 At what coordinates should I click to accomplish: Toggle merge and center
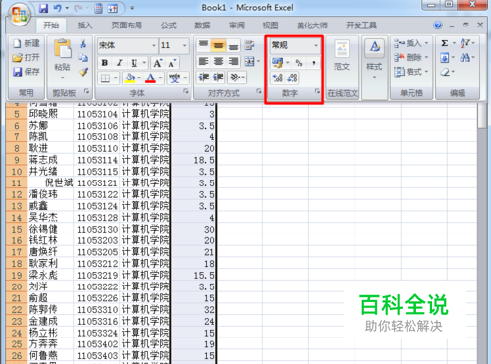point(249,61)
